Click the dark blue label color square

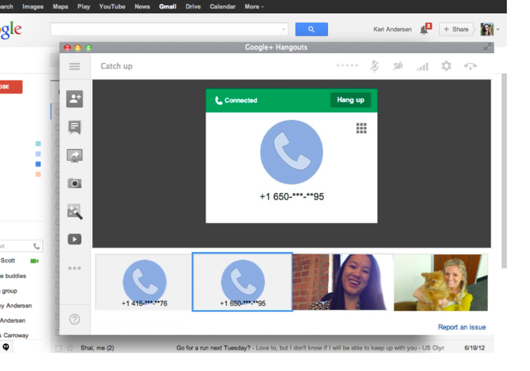[38, 164]
